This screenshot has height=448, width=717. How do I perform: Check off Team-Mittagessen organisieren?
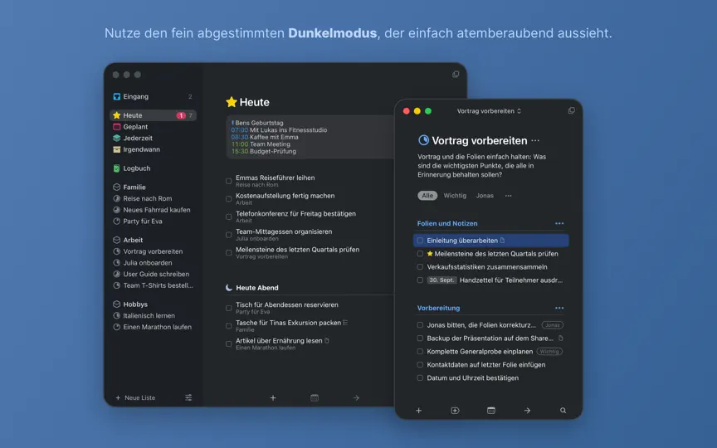tap(229, 235)
